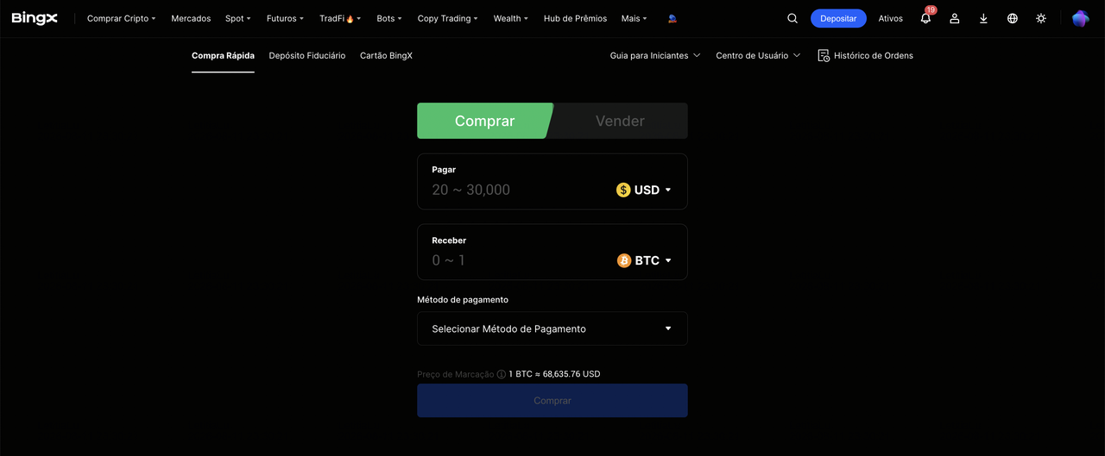1105x456 pixels.
Task: Click the Pagar amount input field
Action: pyautogui.click(x=518, y=190)
